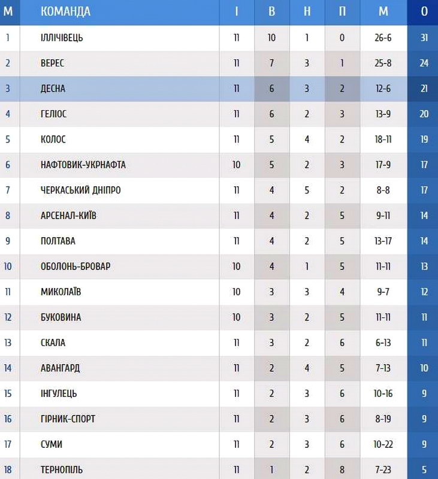Open the ВЕРЕС team link

point(52,63)
